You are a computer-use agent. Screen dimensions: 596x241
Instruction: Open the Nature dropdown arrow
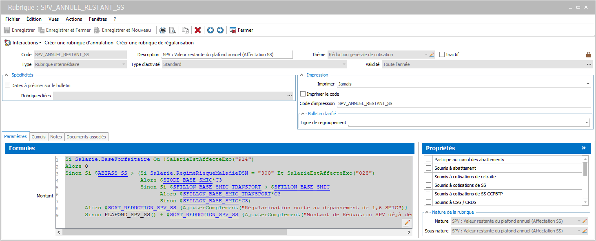(x=578, y=221)
